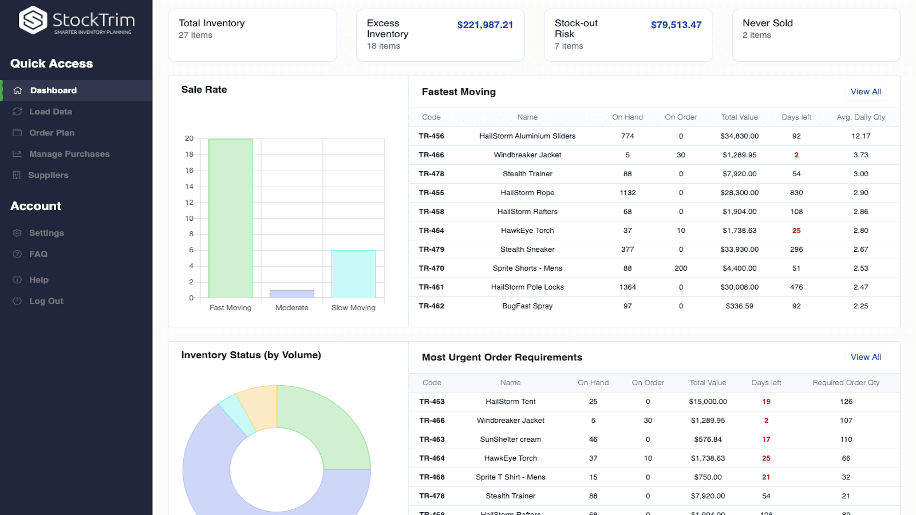This screenshot has height=515, width=916.
Task: Sort Fastest Moving by Days left column
Action: point(796,117)
